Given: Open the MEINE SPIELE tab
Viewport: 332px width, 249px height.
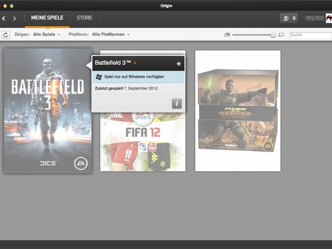Looking at the screenshot, I should tap(47, 18).
